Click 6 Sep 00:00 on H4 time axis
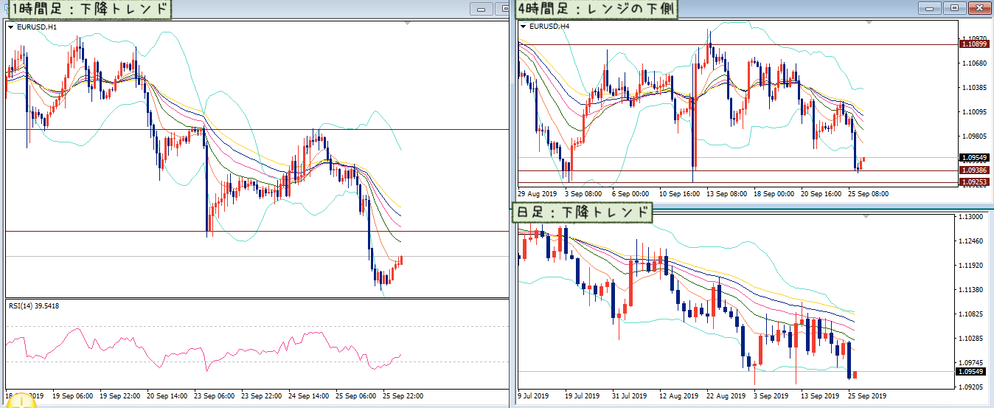The width and height of the screenshot is (994, 408). tap(630, 193)
